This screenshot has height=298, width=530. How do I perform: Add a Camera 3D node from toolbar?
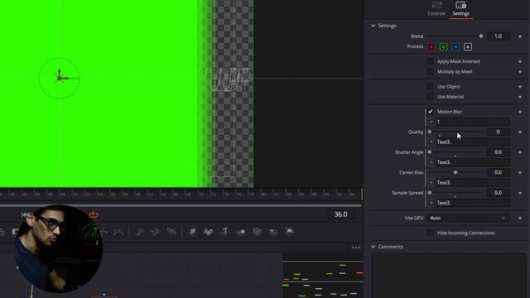(258, 232)
